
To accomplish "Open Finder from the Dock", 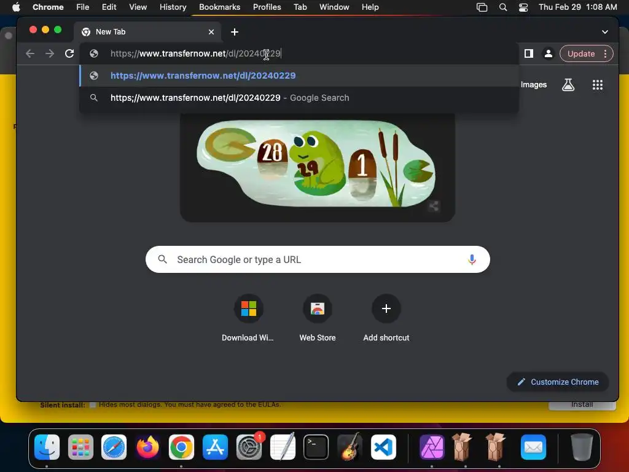I will click(47, 447).
